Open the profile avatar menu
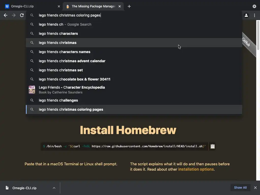 pos(246,15)
